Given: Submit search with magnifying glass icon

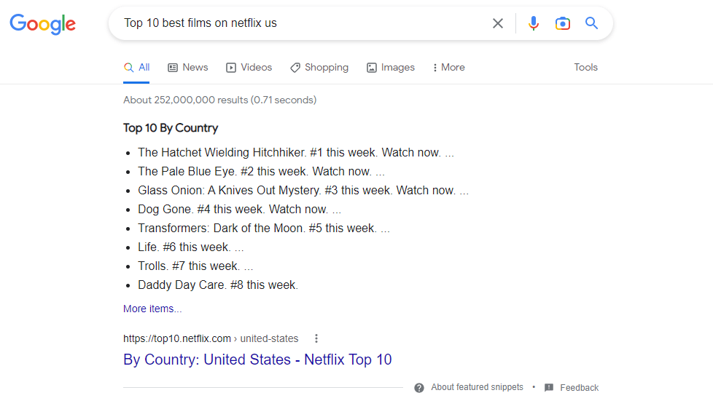Looking at the screenshot, I should [x=591, y=23].
